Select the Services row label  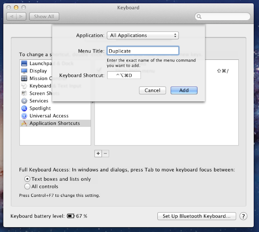(x=39, y=101)
